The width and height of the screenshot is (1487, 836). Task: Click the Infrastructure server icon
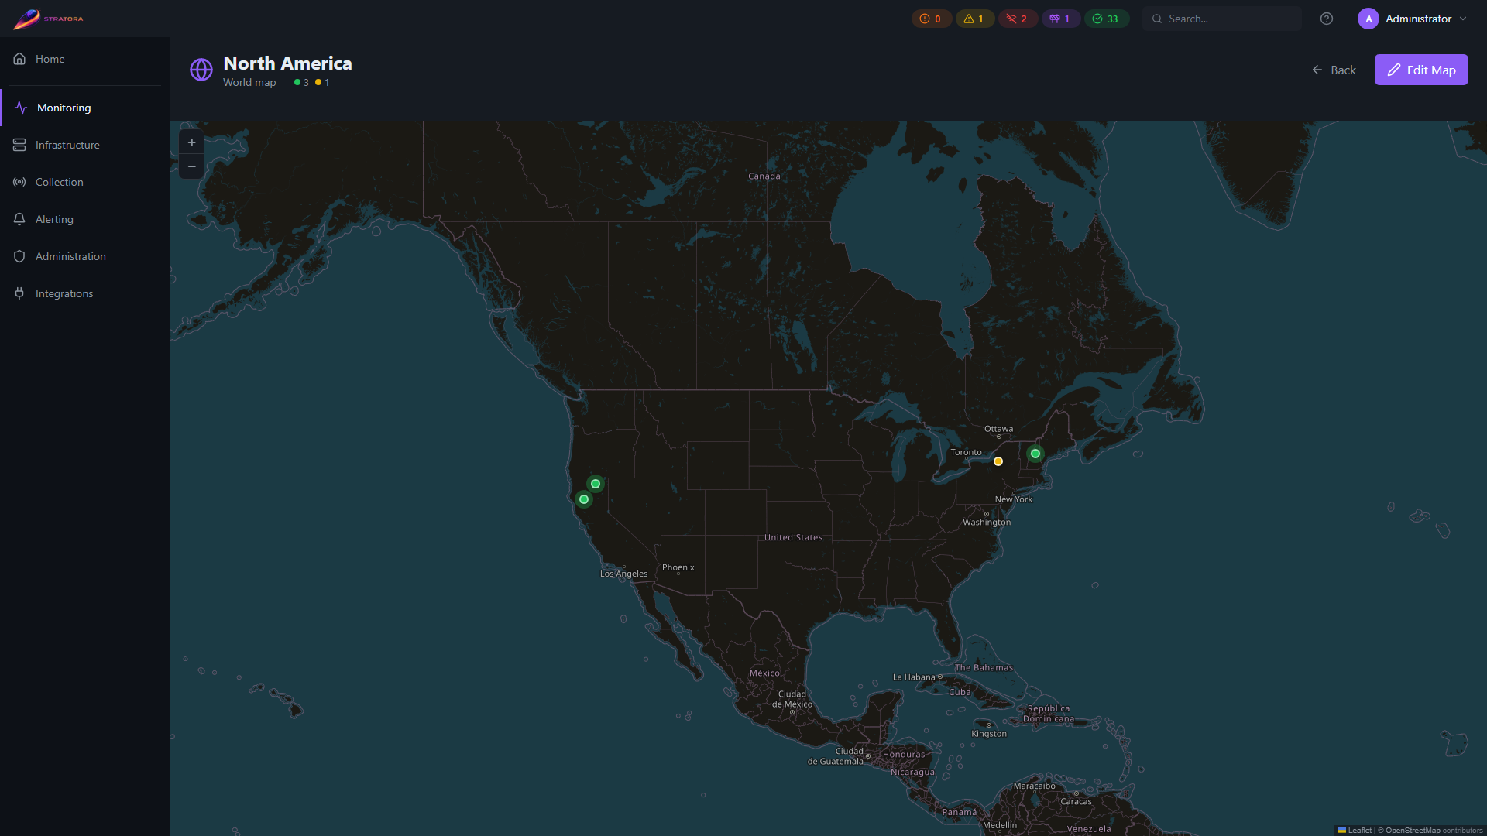[19, 145]
